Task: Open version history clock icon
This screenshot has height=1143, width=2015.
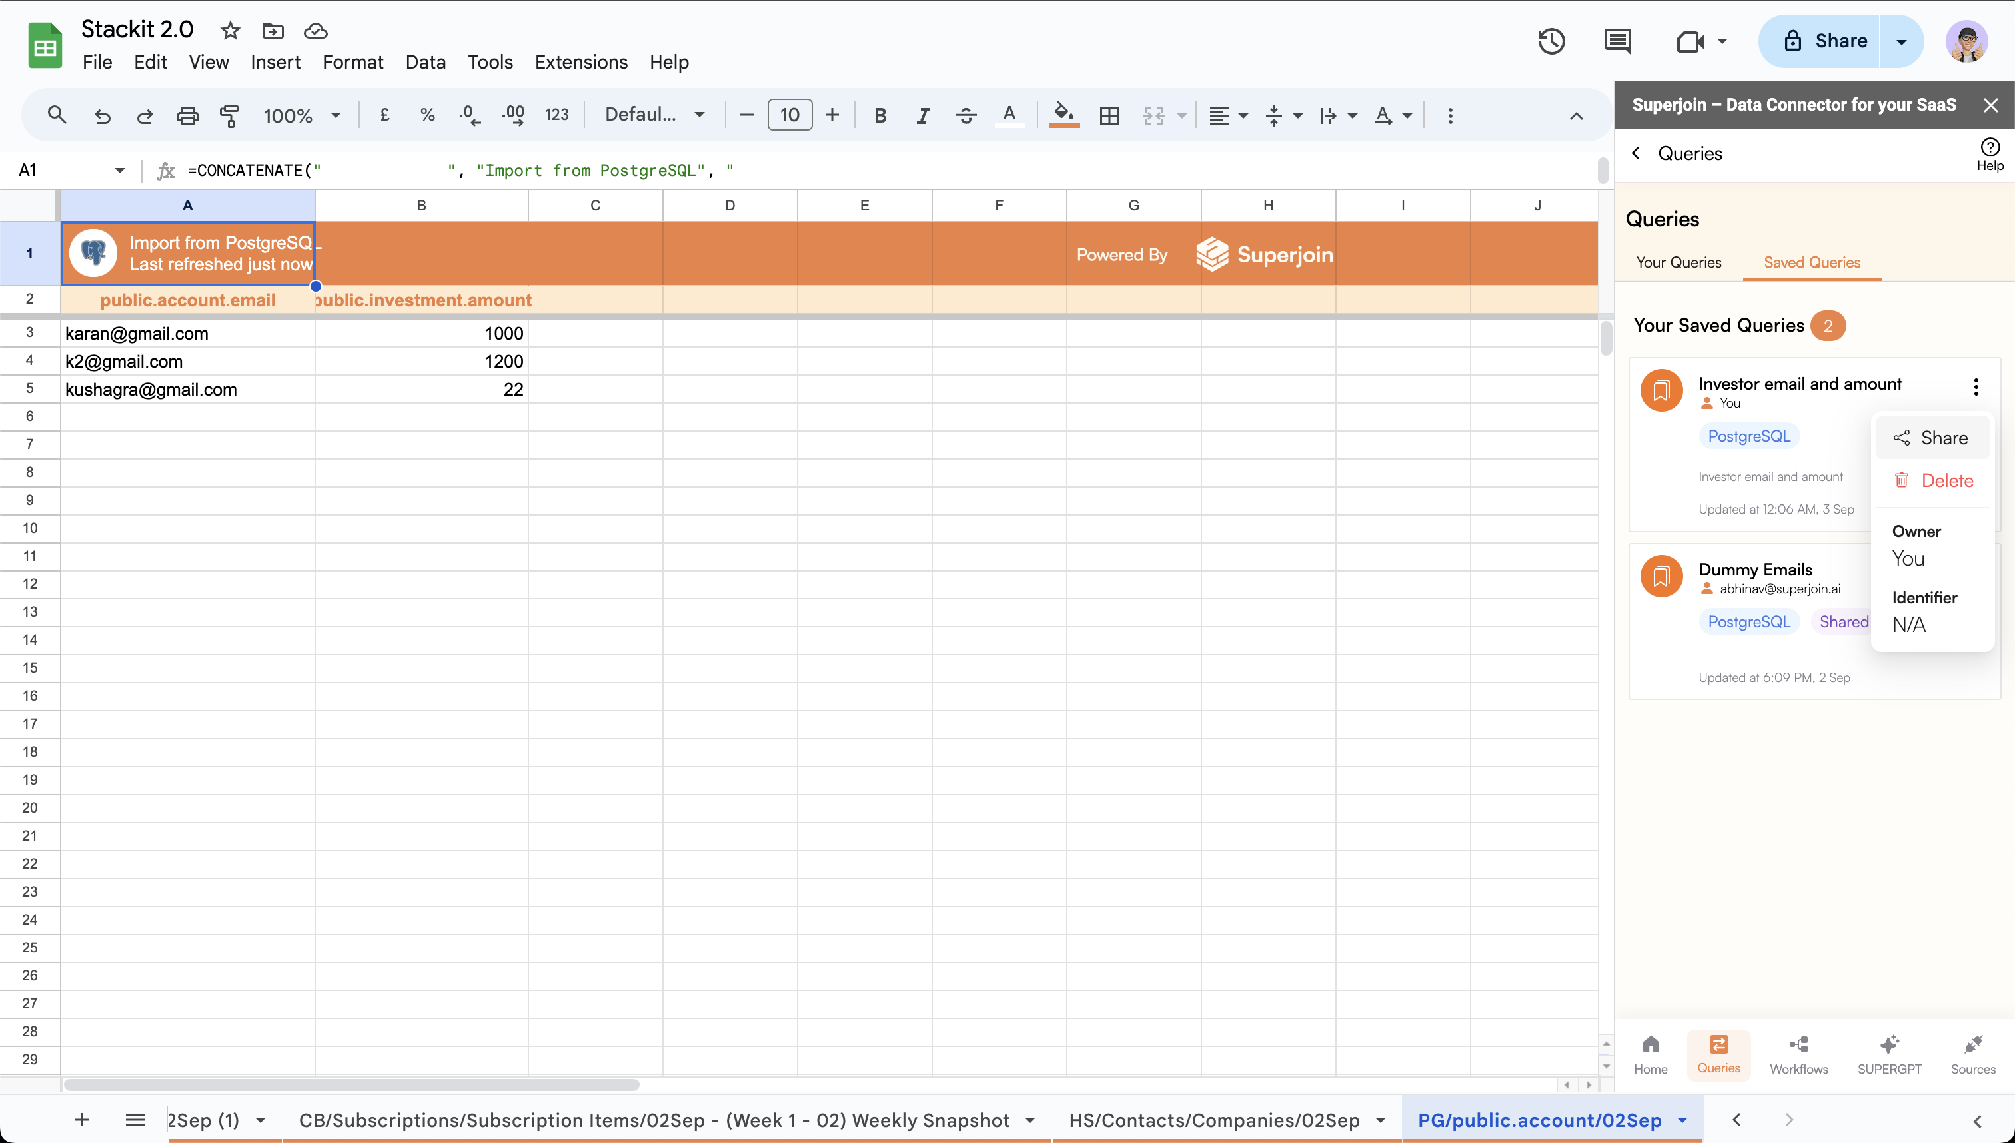Action: (1551, 41)
